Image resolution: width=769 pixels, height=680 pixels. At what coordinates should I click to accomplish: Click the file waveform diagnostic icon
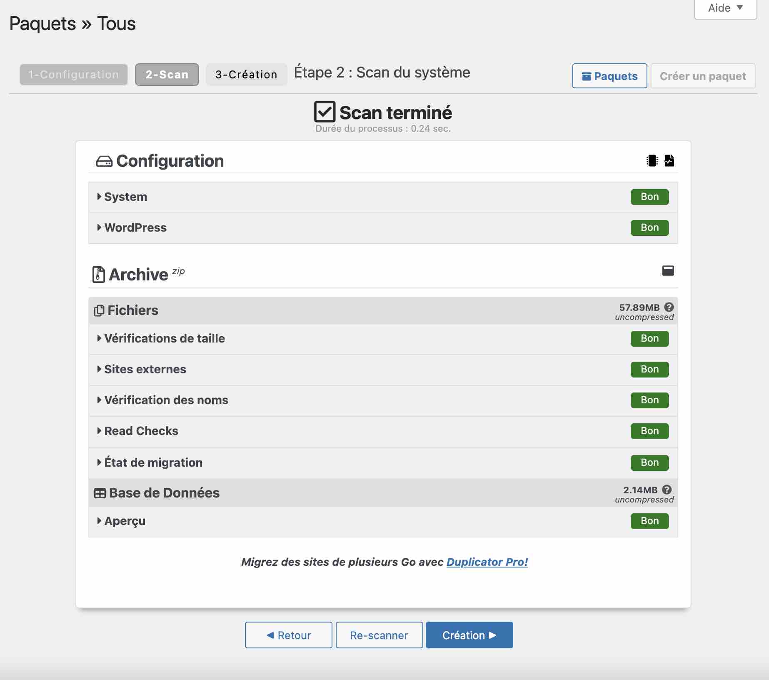[669, 161]
